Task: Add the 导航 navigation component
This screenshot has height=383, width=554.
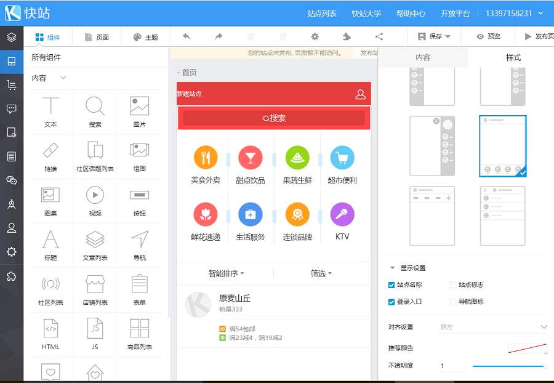Action: pyautogui.click(x=140, y=246)
